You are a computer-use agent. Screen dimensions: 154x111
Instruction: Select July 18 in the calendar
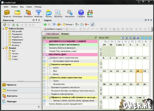point(139,76)
